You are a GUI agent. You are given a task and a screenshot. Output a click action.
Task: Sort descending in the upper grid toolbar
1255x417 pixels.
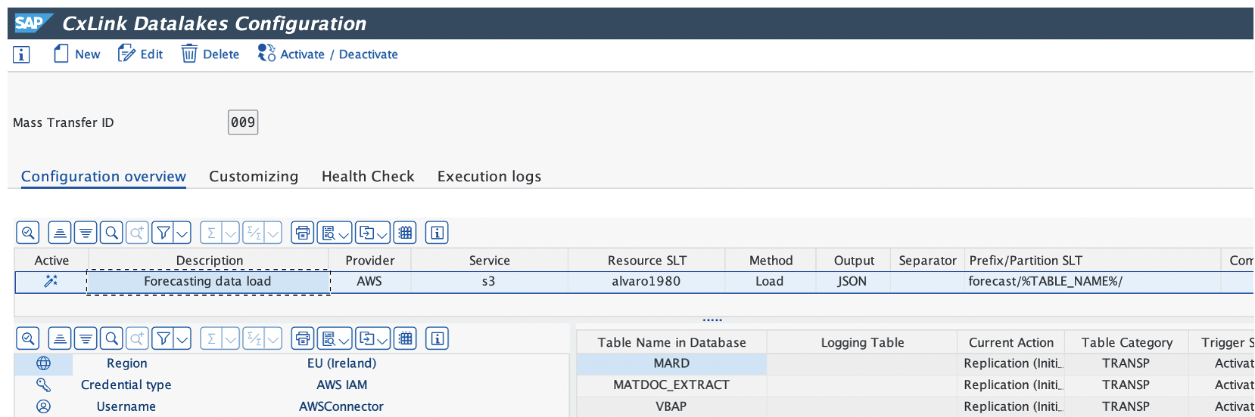pyautogui.click(x=86, y=233)
